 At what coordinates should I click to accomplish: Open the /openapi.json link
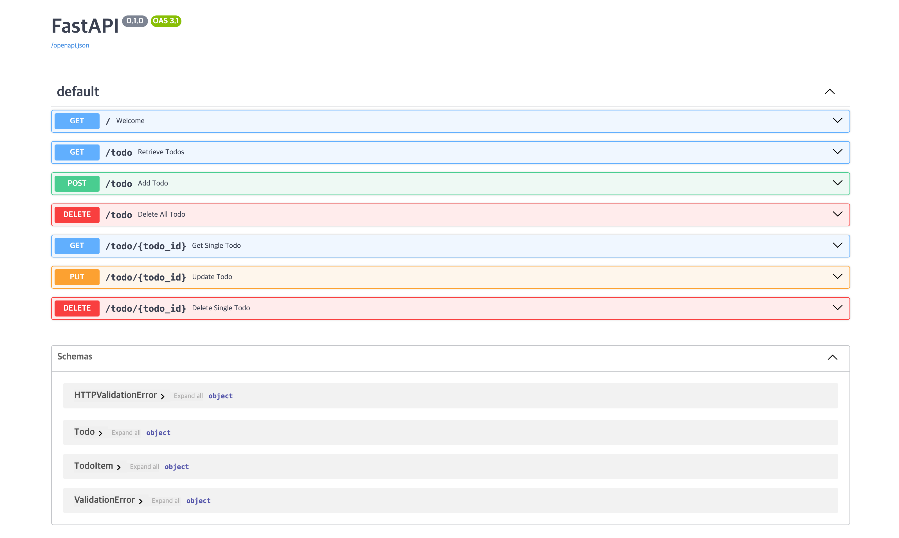point(70,45)
